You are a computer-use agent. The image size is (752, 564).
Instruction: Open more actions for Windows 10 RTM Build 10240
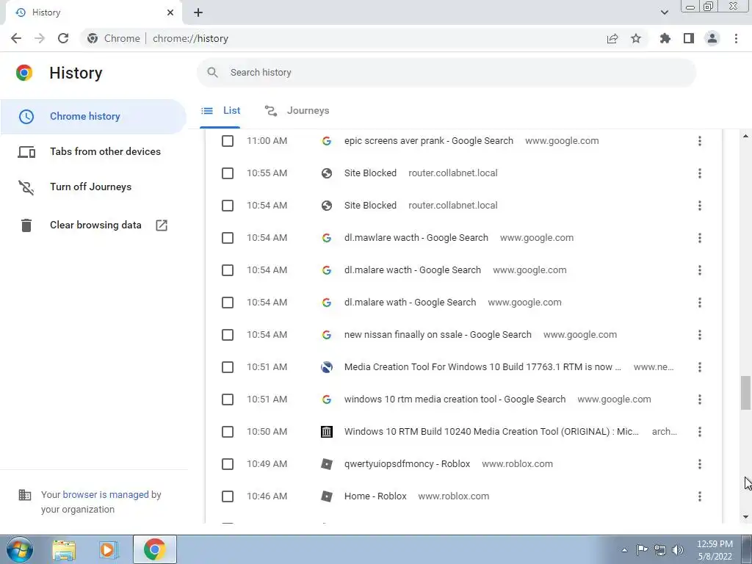(700, 432)
